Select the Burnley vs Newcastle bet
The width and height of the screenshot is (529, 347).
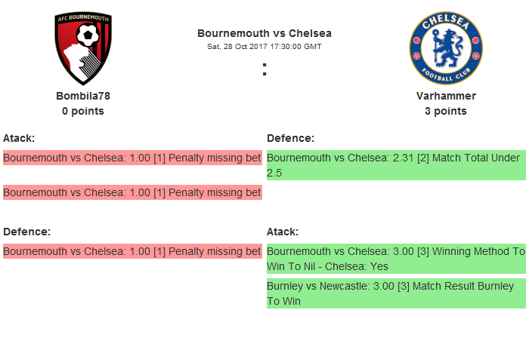[x=396, y=293]
